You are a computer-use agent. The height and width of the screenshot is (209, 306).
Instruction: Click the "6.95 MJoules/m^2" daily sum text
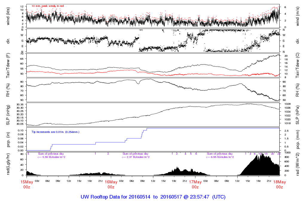coord(222,157)
